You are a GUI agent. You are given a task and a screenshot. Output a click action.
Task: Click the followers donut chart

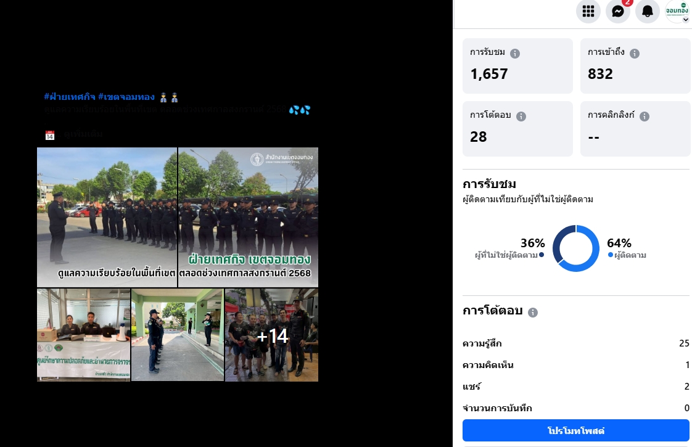pos(576,248)
